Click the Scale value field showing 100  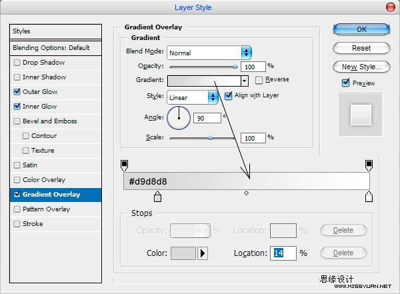tap(253, 138)
